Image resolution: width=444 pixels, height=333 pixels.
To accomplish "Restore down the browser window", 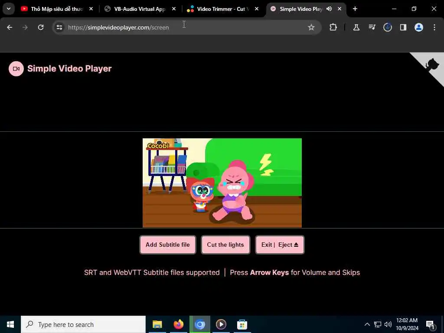I will coord(414,9).
